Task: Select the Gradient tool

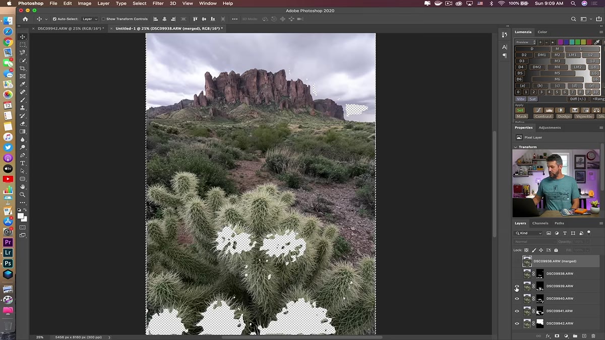Action: [x=23, y=131]
